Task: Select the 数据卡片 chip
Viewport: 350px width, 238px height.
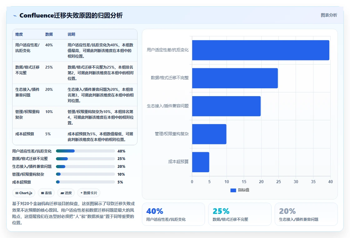Action: click(89, 193)
